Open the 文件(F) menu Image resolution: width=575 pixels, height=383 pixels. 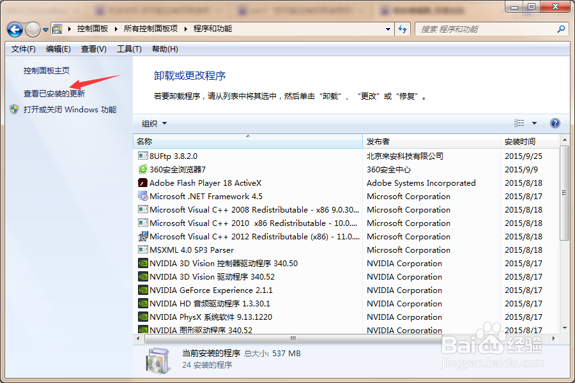(x=24, y=49)
